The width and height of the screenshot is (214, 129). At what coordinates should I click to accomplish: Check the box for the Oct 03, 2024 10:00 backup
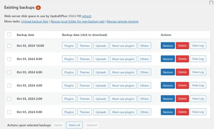pos(9,46)
